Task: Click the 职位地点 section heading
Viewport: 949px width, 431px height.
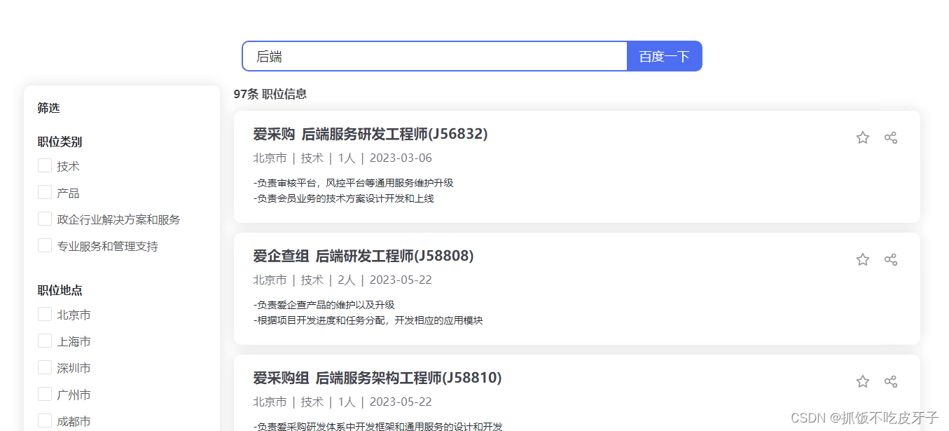Action: [60, 290]
